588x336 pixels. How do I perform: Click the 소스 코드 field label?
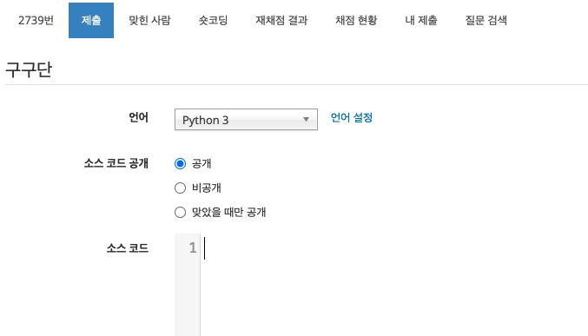pos(128,247)
